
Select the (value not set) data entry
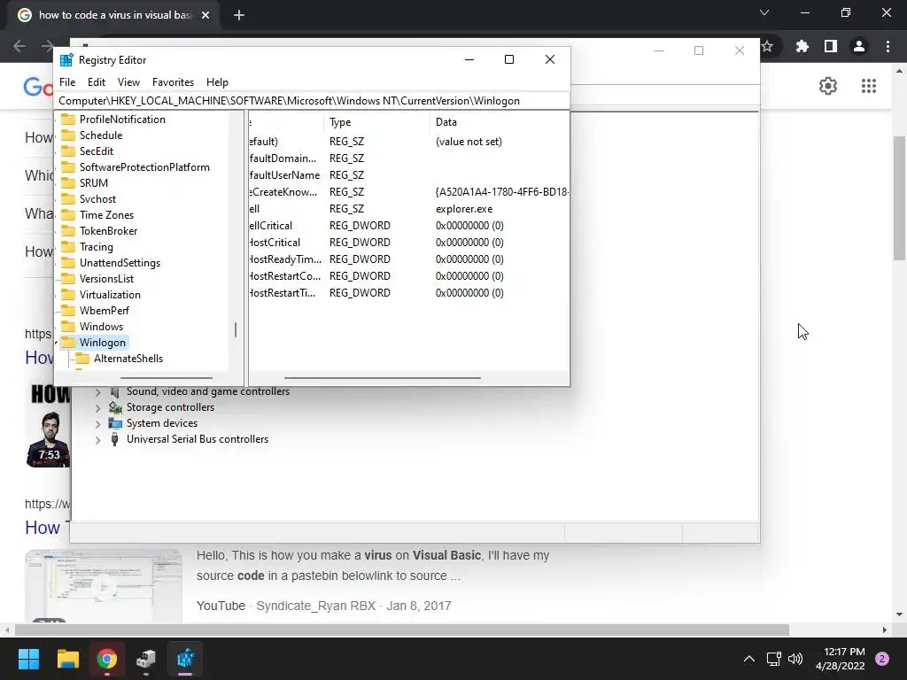click(x=469, y=142)
